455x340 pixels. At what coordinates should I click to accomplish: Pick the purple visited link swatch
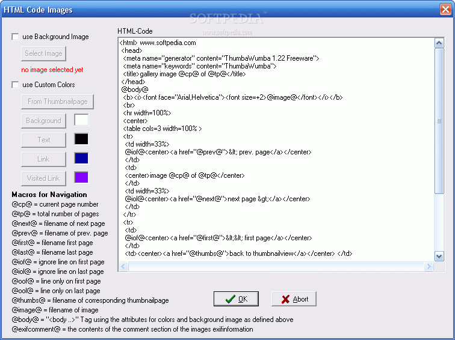pos(81,178)
